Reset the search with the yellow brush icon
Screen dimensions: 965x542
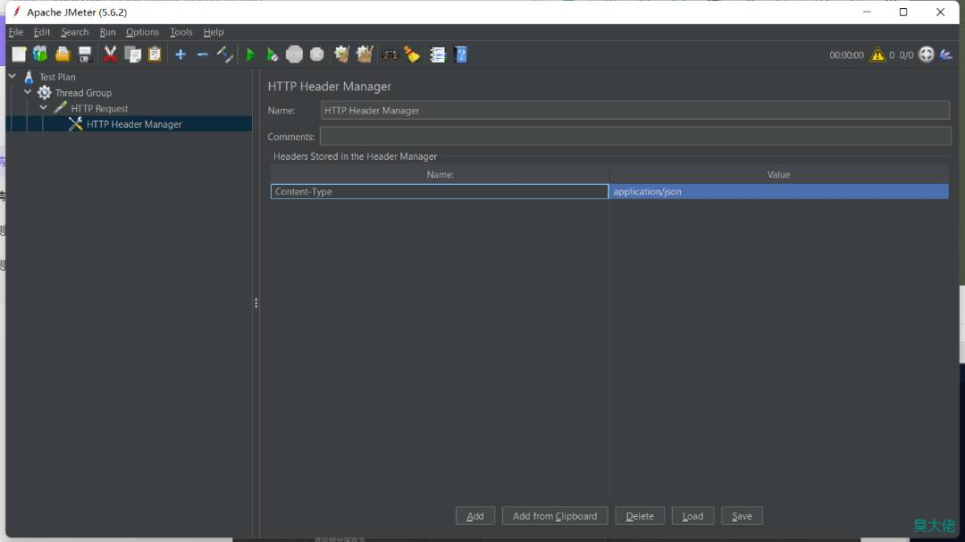click(412, 54)
